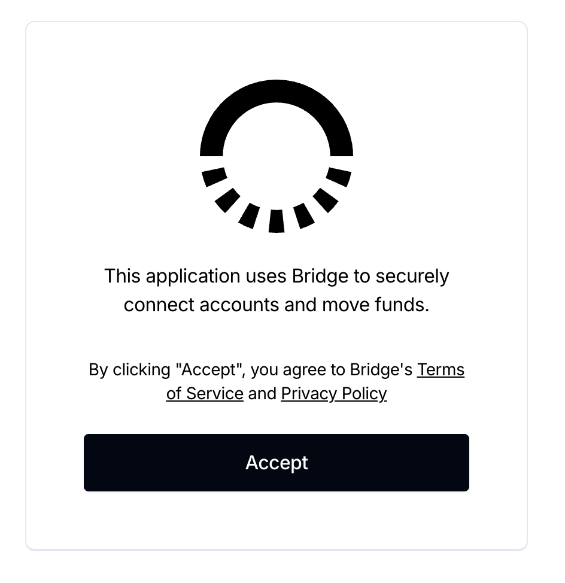Click the bottom center dash of the logo

coord(276,221)
